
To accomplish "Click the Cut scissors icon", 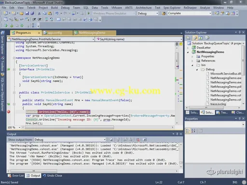I will (x=39, y=13).
